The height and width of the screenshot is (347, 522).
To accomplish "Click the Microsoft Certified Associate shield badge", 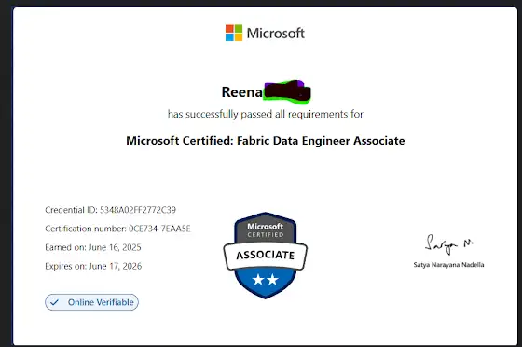I will (266, 256).
